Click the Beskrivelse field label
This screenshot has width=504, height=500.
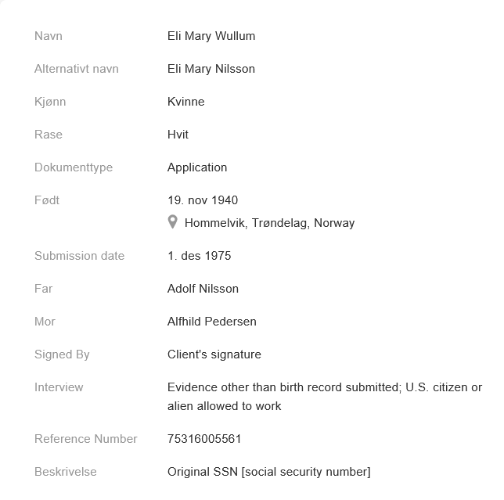point(66,472)
